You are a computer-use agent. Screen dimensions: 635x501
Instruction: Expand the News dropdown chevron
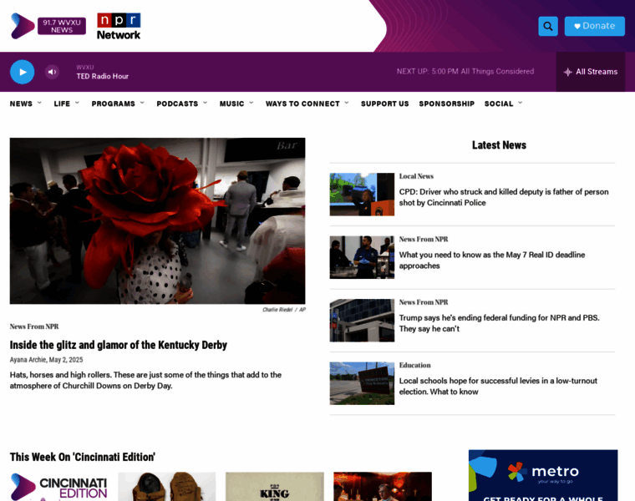click(x=39, y=104)
